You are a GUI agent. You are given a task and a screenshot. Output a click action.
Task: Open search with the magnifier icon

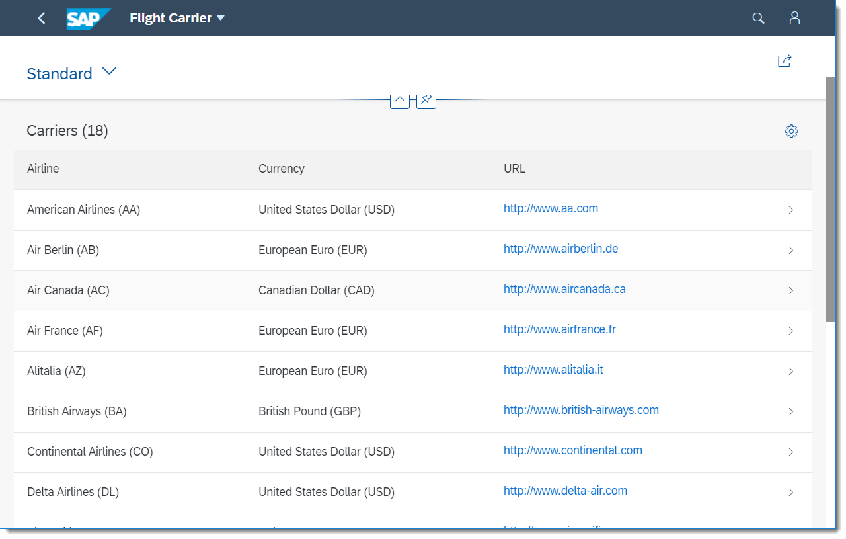tap(758, 19)
